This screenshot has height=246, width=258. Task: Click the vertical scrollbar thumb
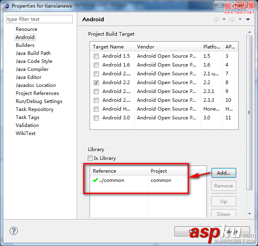point(250,113)
